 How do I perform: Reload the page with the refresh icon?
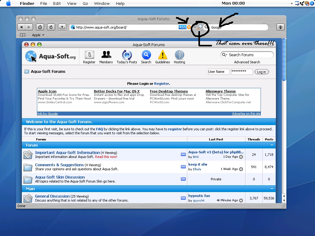click(x=51, y=27)
